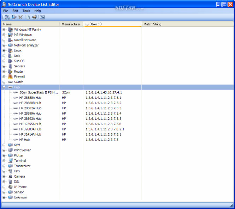Screen dimensions: 235x209
Task: Click the Unix row icon
Action: point(10,56)
